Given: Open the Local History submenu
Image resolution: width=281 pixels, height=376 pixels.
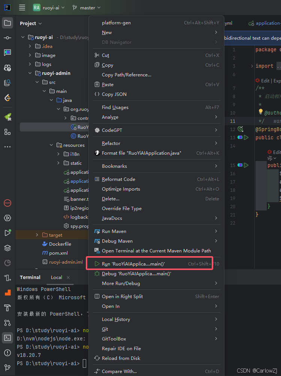Looking at the screenshot, I should (x=156, y=319).
